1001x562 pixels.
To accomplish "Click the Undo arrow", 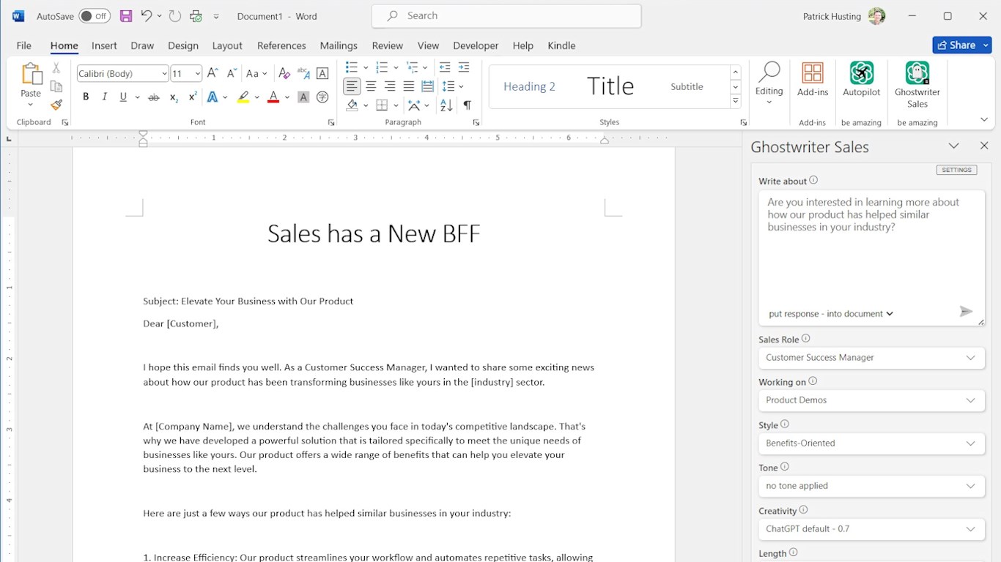I will click(146, 16).
